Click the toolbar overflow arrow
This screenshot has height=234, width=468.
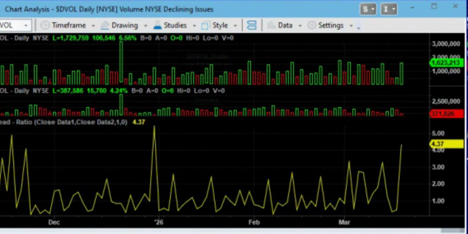[x=359, y=28]
